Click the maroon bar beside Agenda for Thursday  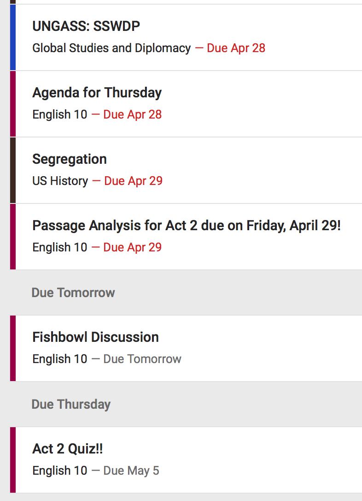coord(13,104)
